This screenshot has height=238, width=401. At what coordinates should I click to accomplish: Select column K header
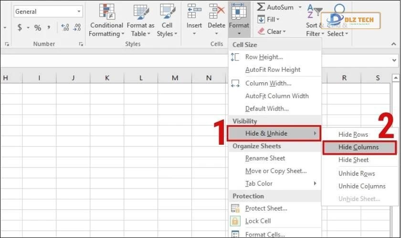tap(107, 78)
